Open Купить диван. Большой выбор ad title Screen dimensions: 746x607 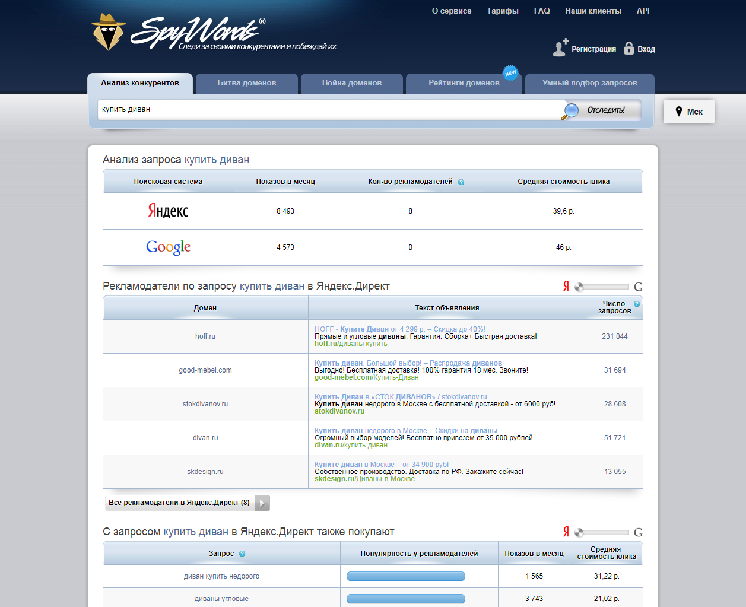[408, 363]
